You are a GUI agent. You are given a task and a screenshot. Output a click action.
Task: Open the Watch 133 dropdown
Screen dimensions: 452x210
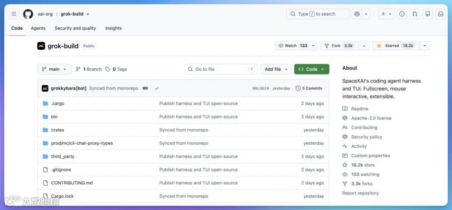pyautogui.click(x=296, y=46)
